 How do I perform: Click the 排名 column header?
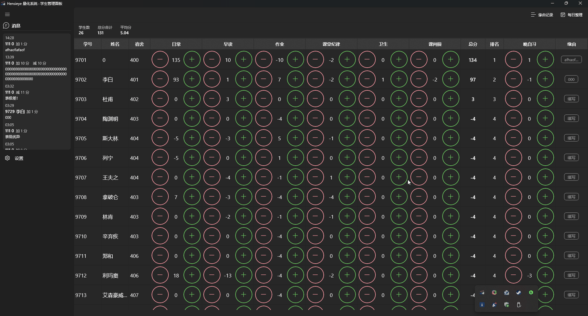tap(494, 44)
